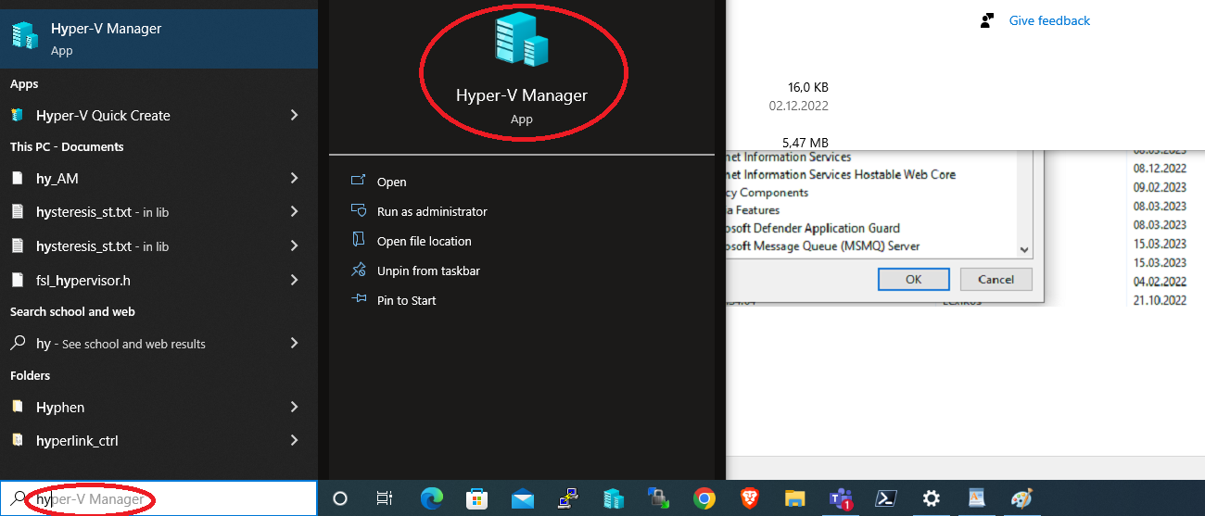
Task: Click the large Hyper-V Manager icon in preview pane
Action: pyautogui.click(x=522, y=40)
